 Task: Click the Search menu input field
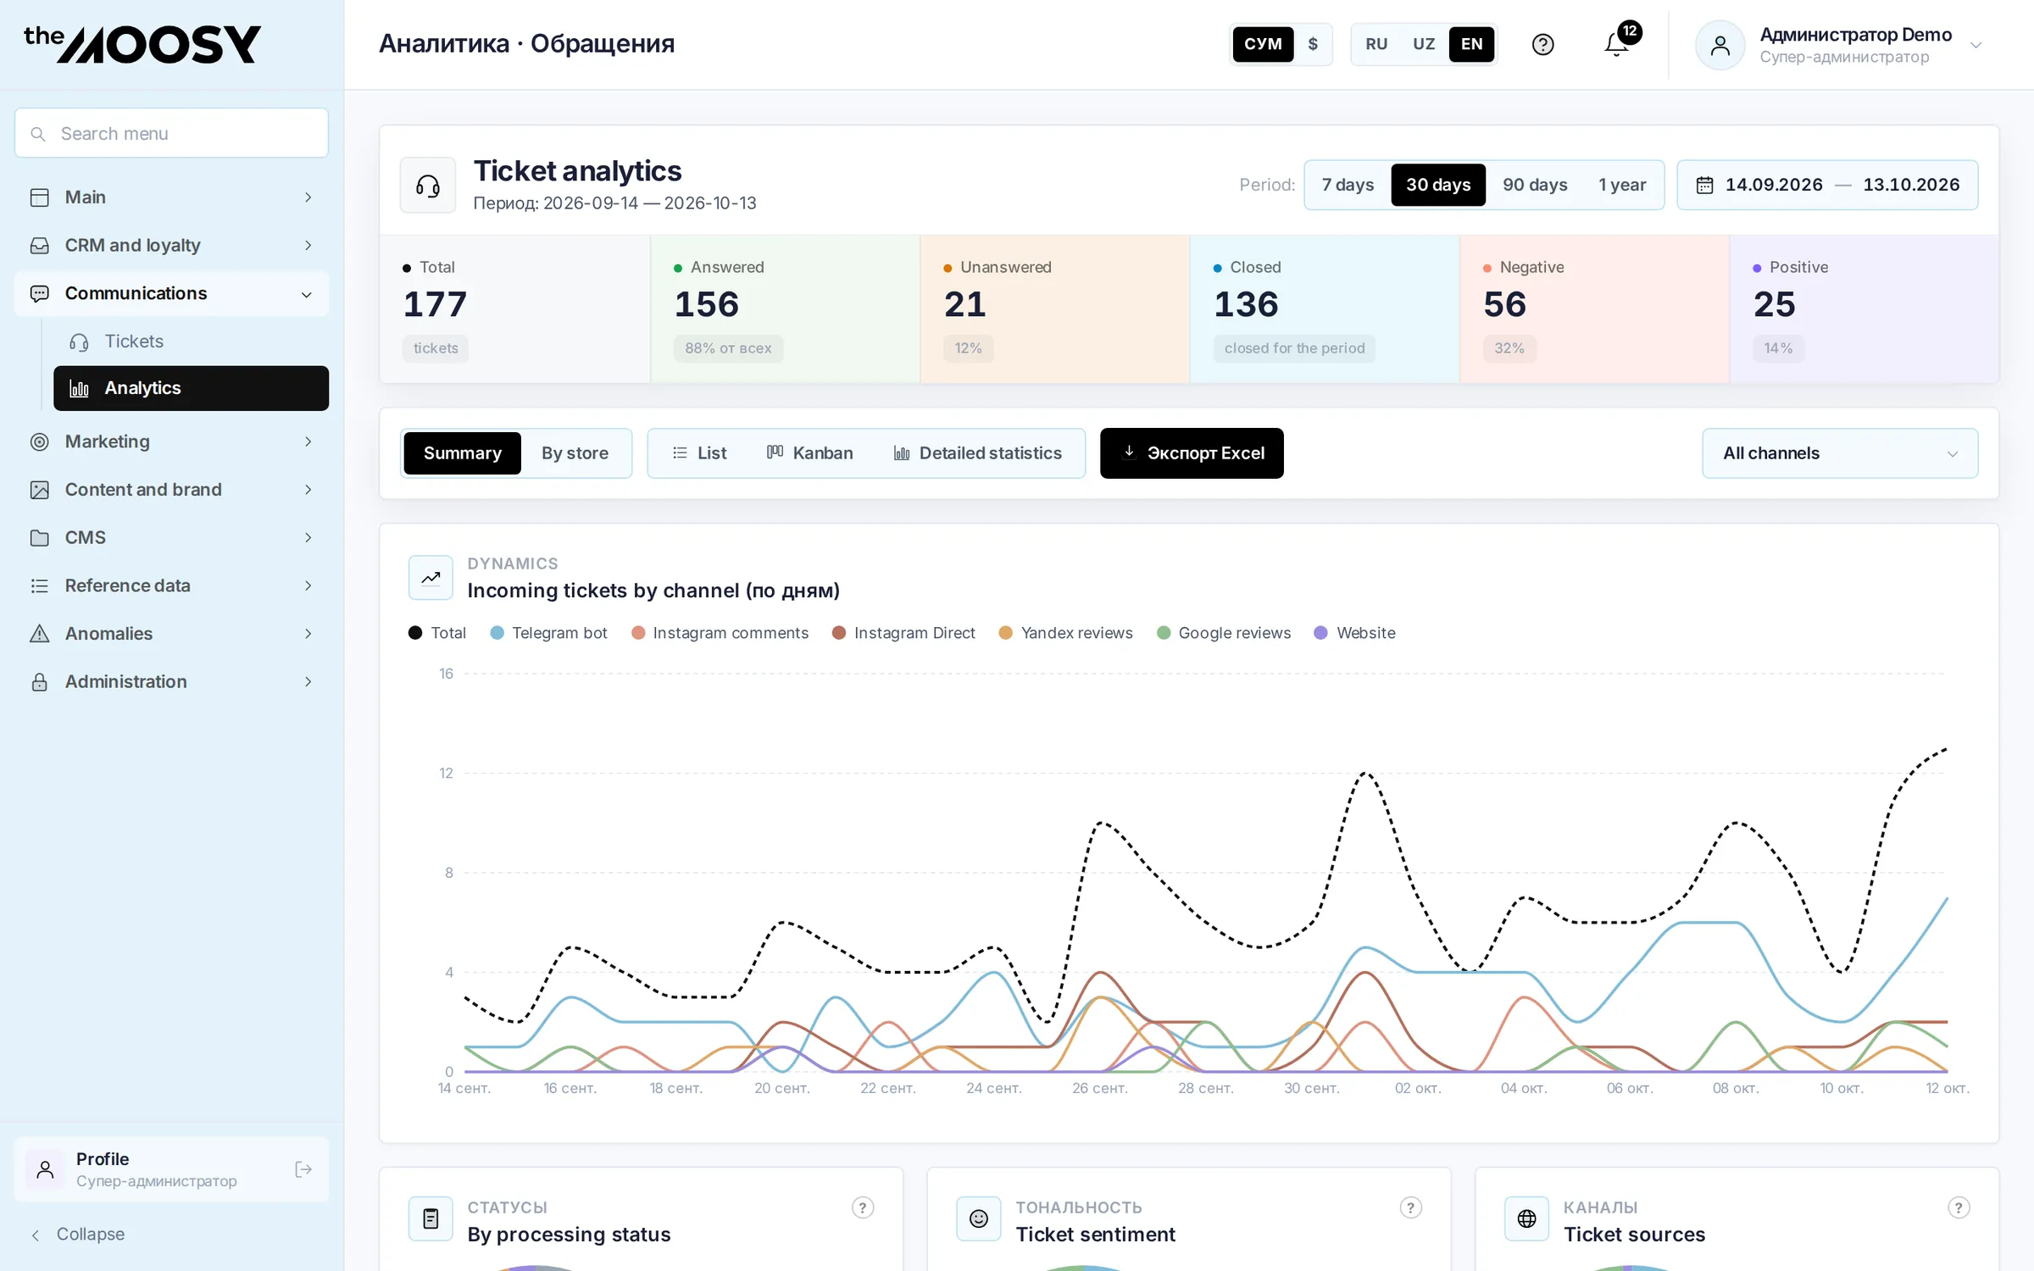pos(171,133)
